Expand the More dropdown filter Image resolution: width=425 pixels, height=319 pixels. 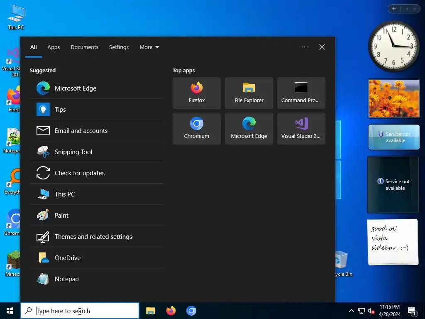(x=149, y=47)
